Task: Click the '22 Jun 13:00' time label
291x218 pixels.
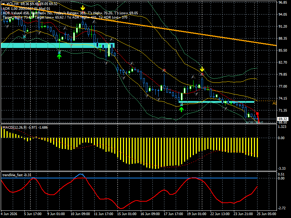Action: click(x=220, y=214)
